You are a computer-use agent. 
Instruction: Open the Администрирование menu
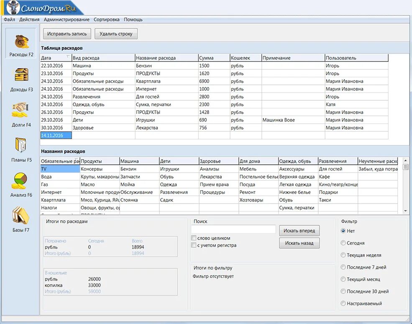(x=67, y=19)
